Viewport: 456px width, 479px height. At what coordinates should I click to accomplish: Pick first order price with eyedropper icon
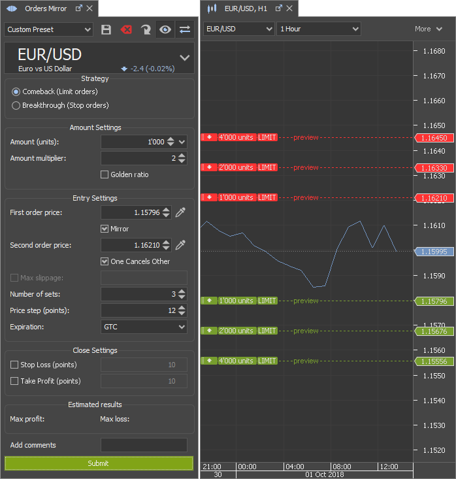coord(180,212)
